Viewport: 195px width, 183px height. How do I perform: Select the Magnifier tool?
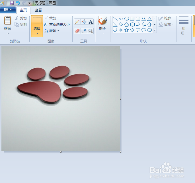click(x=91, y=31)
